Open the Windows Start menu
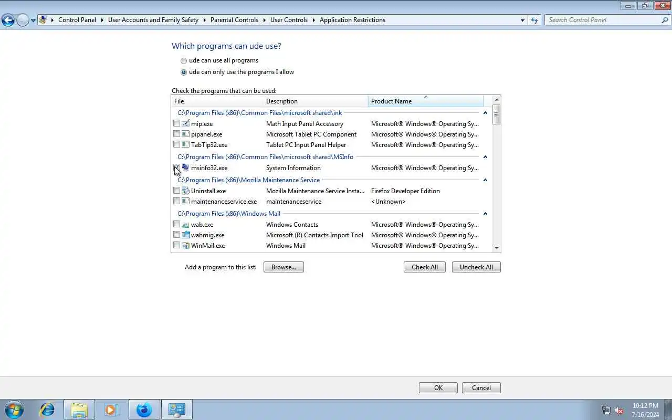Image resolution: width=672 pixels, height=420 pixels. 14,409
